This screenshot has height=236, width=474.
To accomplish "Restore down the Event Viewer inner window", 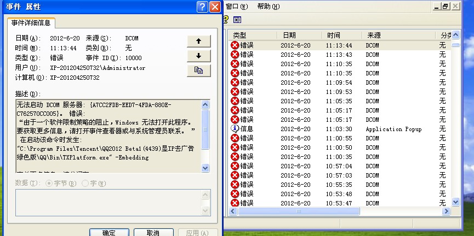I will 446,7.
